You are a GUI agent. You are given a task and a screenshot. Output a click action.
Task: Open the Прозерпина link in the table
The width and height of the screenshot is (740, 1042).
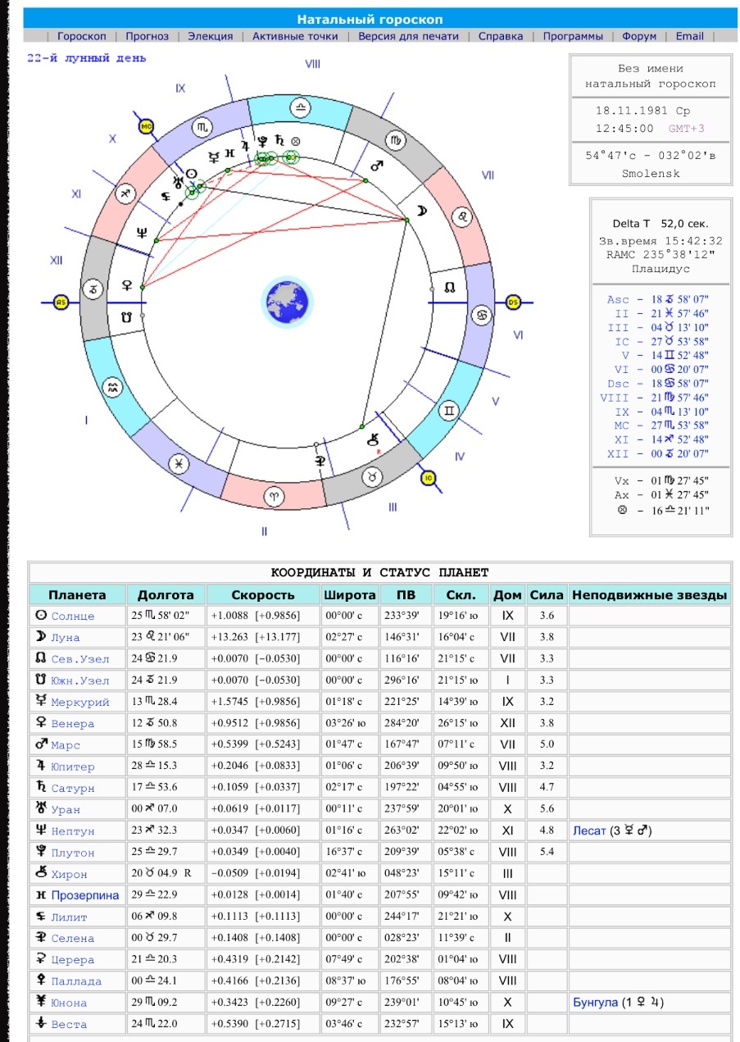pos(85,895)
